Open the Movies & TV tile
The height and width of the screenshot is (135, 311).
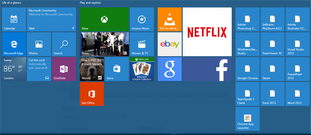click(142, 44)
